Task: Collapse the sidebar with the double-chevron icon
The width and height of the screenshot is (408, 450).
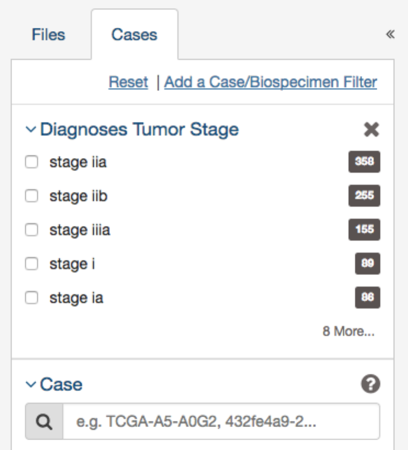Action: (x=390, y=34)
